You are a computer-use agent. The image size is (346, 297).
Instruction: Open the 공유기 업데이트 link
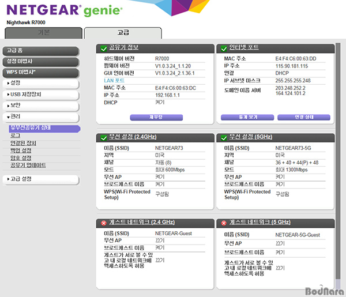pos(28,165)
